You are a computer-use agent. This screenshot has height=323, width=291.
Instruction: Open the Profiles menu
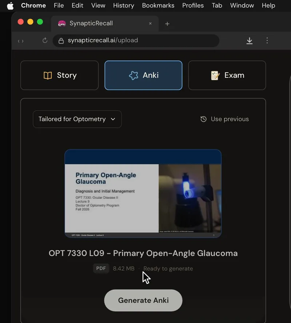click(193, 5)
